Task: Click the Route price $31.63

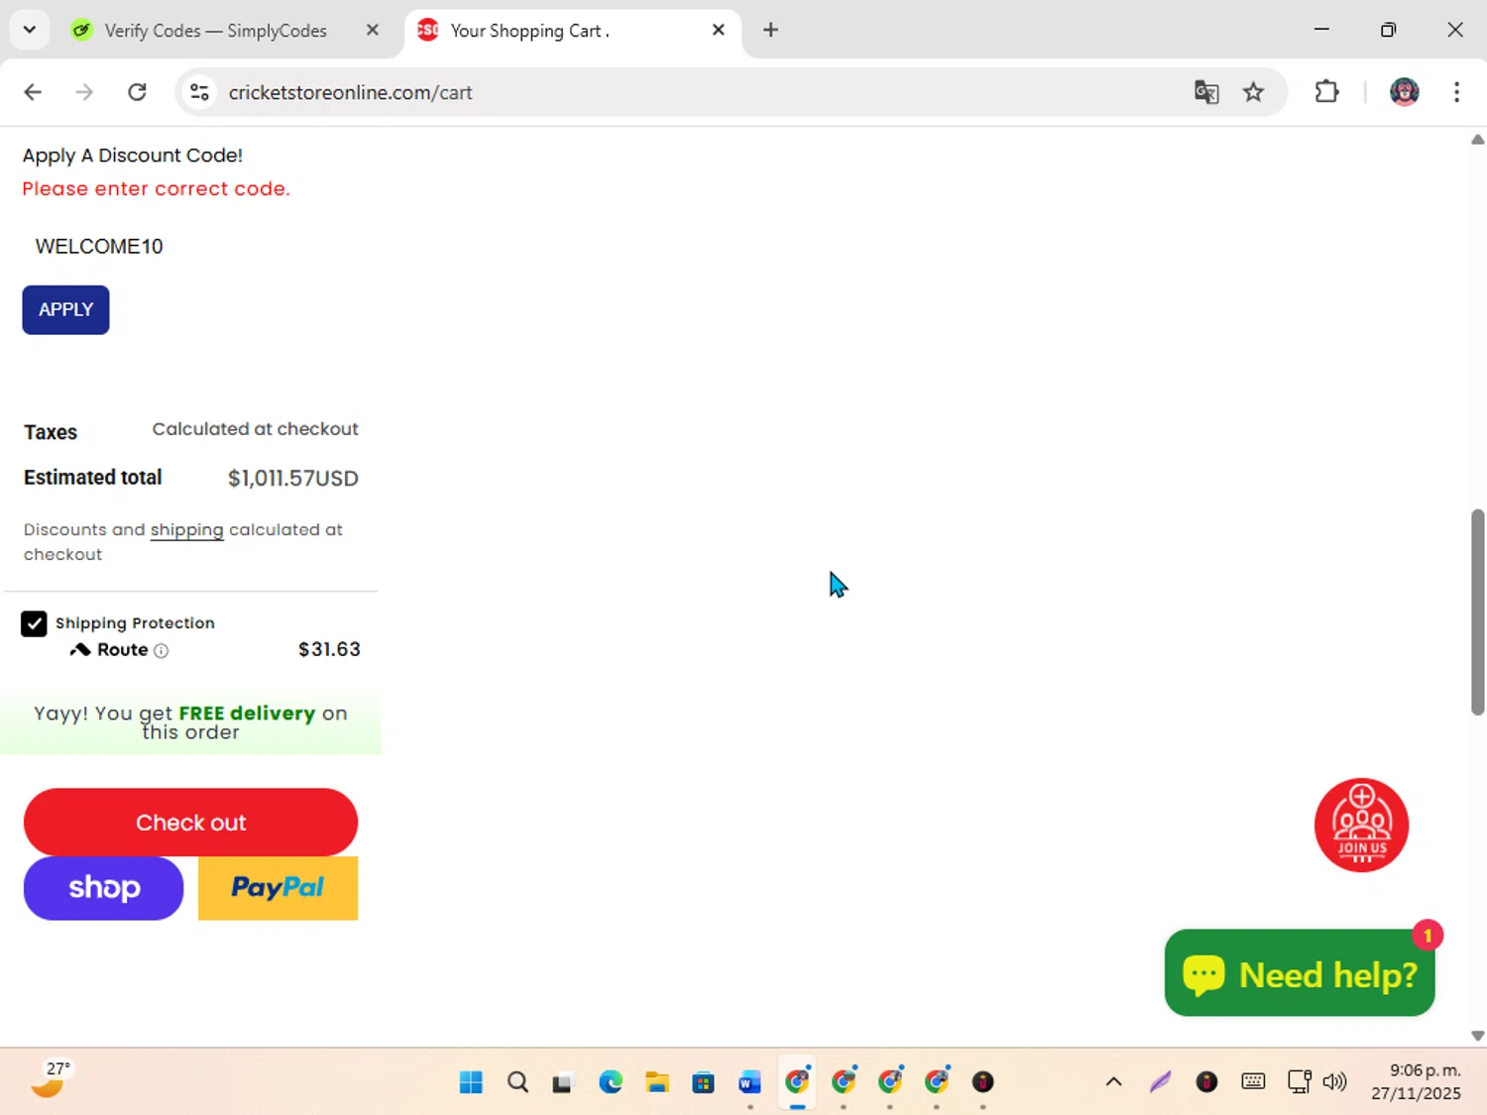Action: (329, 650)
